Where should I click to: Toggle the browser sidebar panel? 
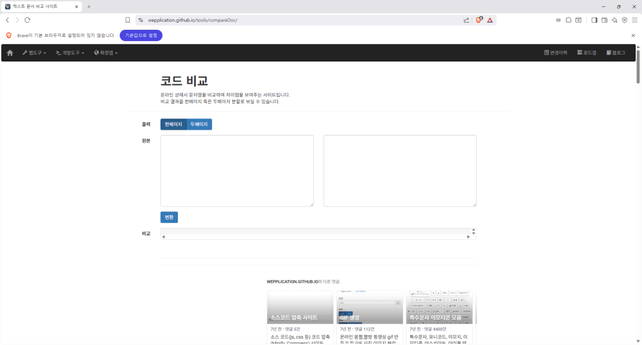click(594, 20)
